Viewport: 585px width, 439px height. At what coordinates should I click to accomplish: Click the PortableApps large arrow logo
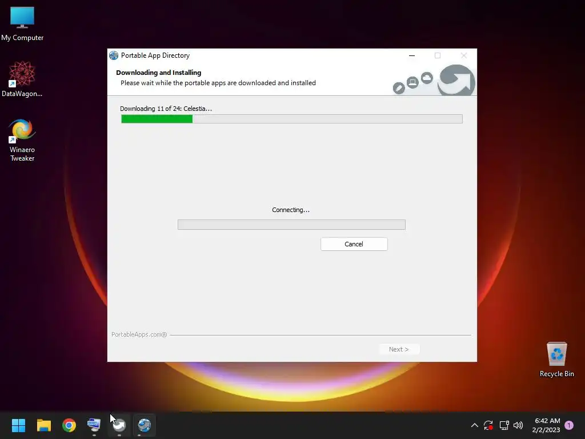tap(456, 80)
